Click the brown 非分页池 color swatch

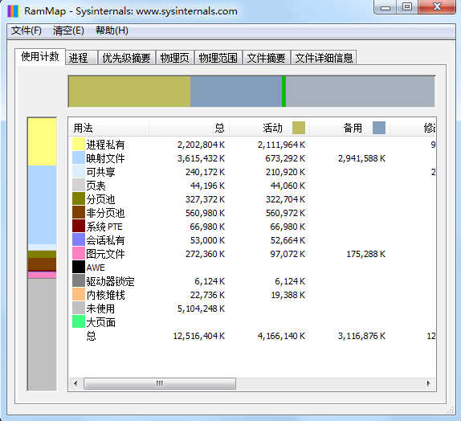(x=79, y=213)
